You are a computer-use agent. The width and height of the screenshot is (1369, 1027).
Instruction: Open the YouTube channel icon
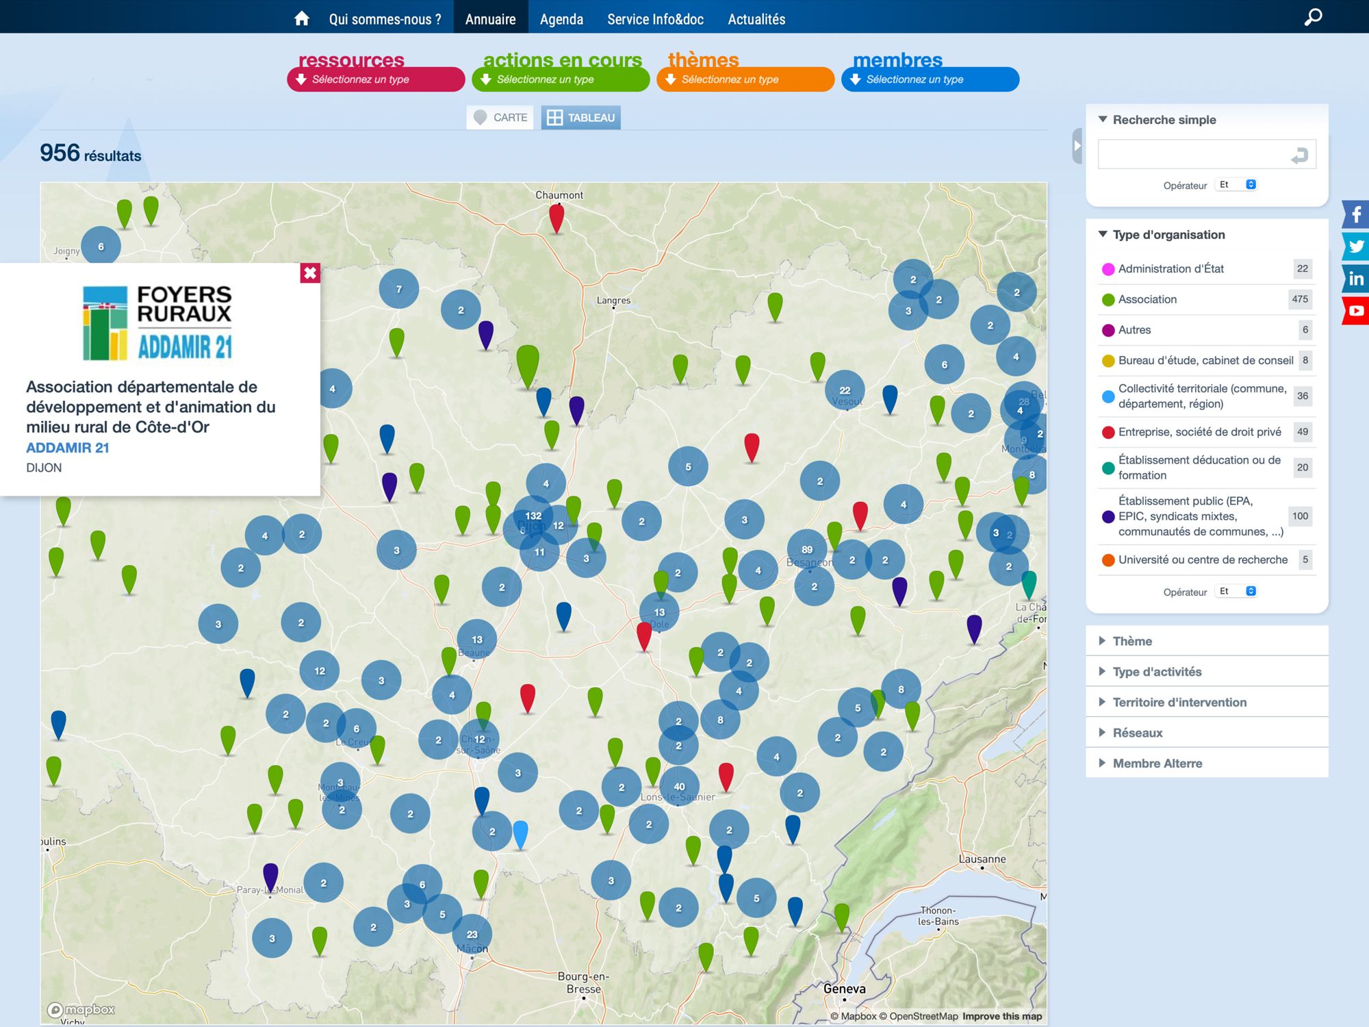pos(1355,311)
